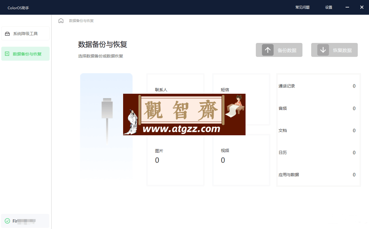Image resolution: width=369 pixels, height=229 pixels.
Task: Click the 日历 row
Action: 317,152
